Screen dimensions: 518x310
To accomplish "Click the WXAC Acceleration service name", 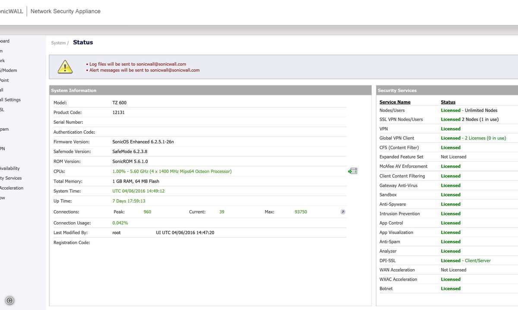I will coord(398,279).
